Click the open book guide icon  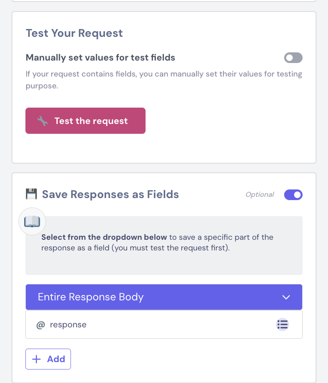point(32,222)
